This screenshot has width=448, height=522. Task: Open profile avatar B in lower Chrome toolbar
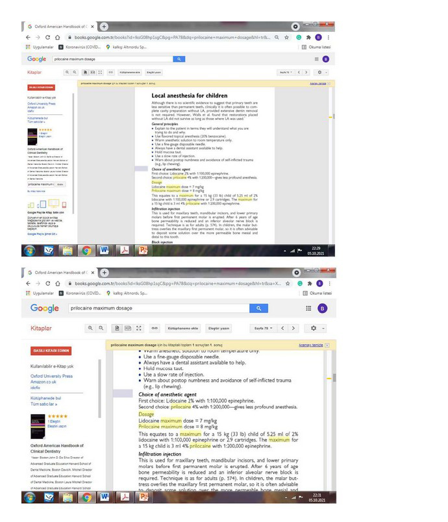click(319, 283)
